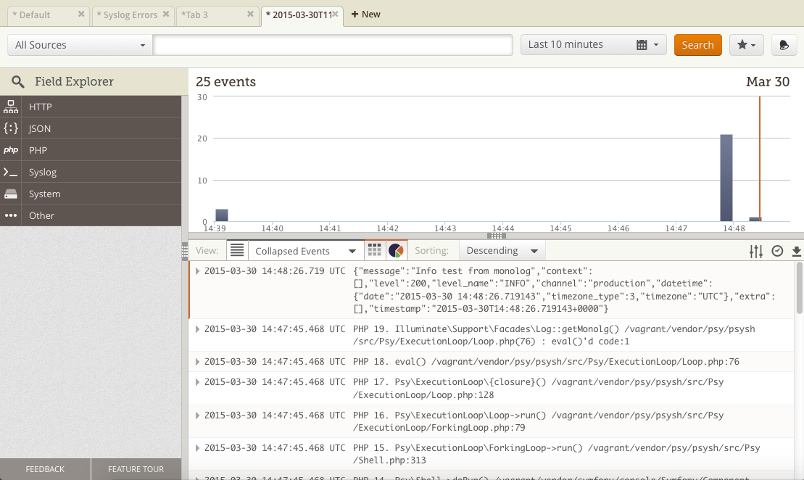The height and width of the screenshot is (480, 804).
Task: Click inside the search query field
Action: point(333,45)
